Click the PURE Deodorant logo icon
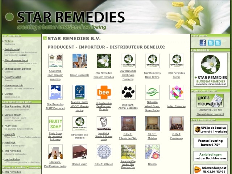232x174 pixels. (x=55, y=92)
